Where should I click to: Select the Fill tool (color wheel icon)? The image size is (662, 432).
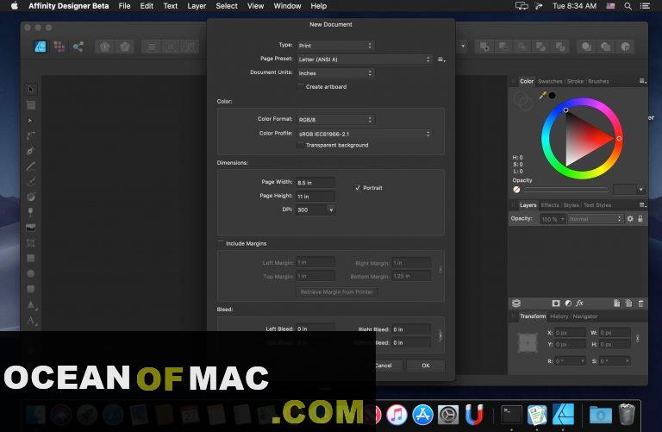30,197
